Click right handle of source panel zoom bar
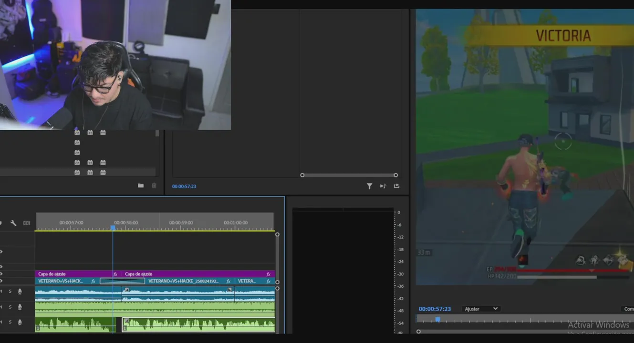This screenshot has height=343, width=634. 396,175
